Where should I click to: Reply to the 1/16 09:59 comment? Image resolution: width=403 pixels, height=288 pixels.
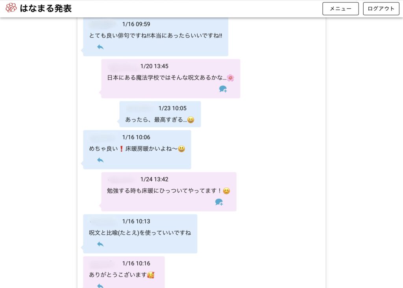[x=100, y=47]
